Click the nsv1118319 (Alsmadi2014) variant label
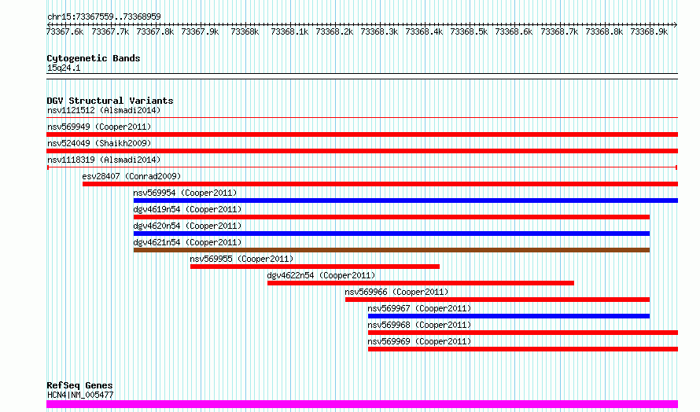Image resolution: width=700 pixels, height=412 pixels. (104, 160)
